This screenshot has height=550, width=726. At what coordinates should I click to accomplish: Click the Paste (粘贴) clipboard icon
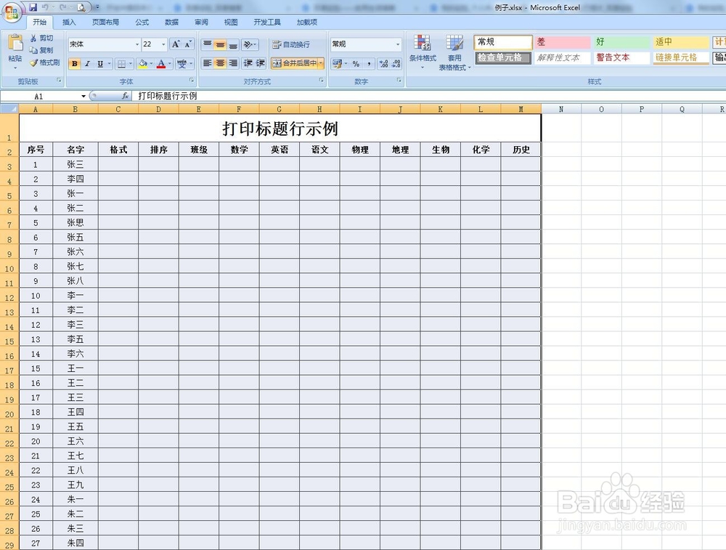coord(15,43)
